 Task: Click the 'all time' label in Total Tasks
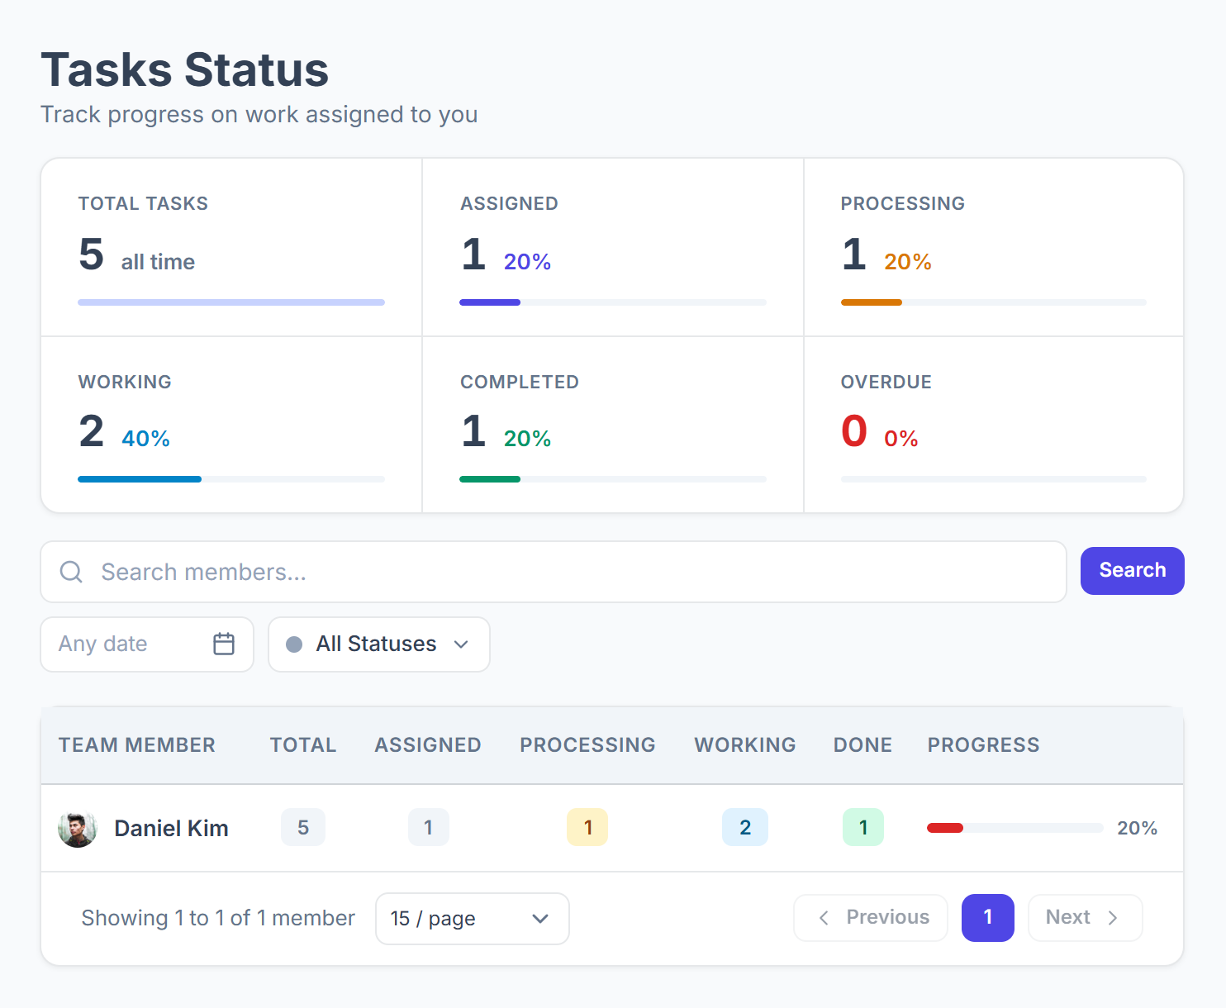click(x=158, y=262)
